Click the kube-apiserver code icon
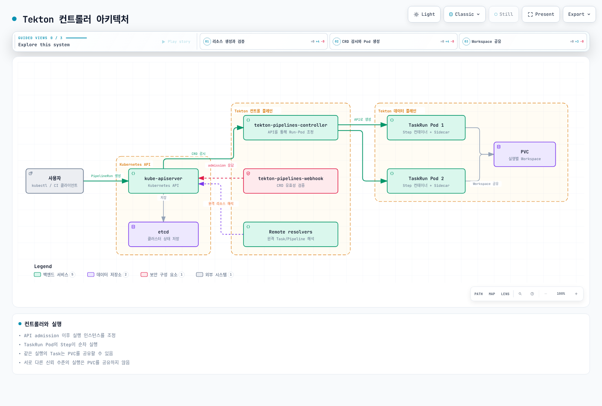Viewport: 602px width, 406px height. 133,173
